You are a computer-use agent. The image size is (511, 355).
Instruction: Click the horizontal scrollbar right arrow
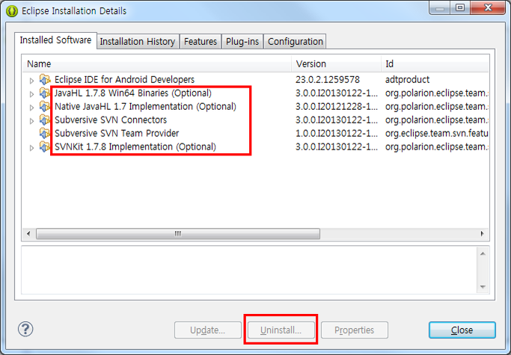click(483, 233)
